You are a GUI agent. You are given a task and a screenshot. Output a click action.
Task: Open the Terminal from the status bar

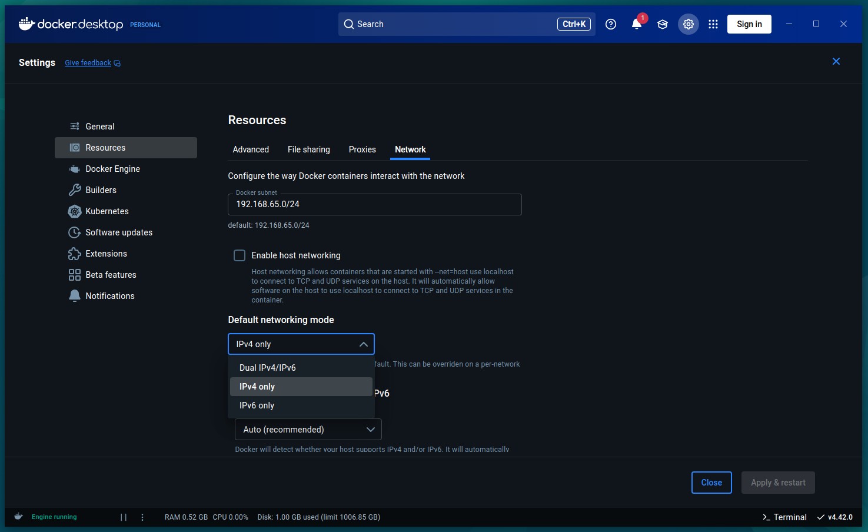coord(784,517)
